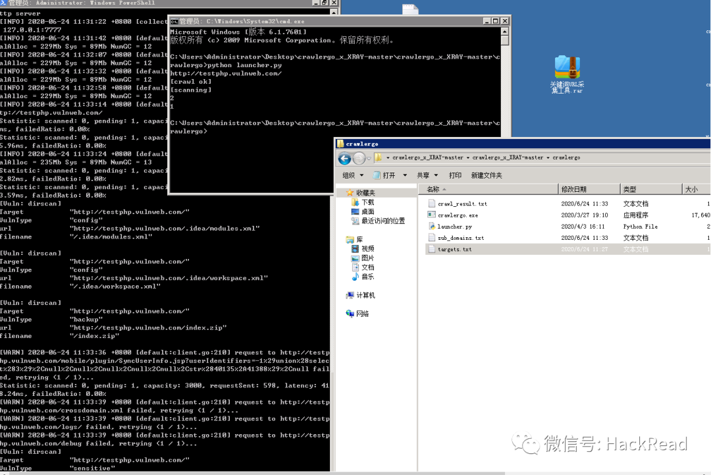Open Computer (计算机) in navigation pane
Screen dimensions: 711x475
365,296
